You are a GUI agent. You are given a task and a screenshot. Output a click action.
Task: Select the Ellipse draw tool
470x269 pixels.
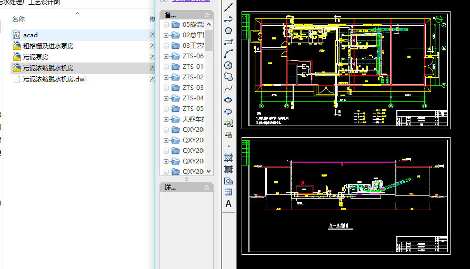228,100
